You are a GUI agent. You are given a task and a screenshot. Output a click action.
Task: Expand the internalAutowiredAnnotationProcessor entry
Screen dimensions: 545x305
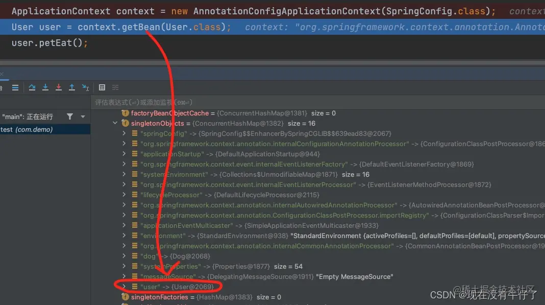[124, 205]
